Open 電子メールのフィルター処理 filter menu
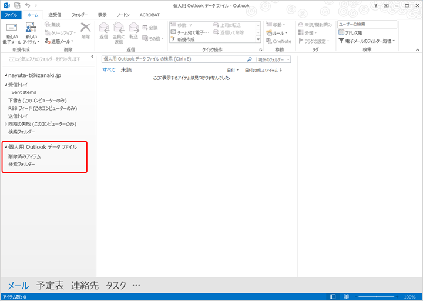 tap(367, 41)
